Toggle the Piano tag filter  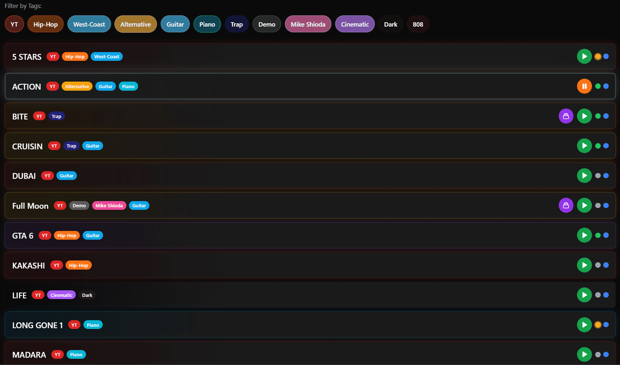207,24
